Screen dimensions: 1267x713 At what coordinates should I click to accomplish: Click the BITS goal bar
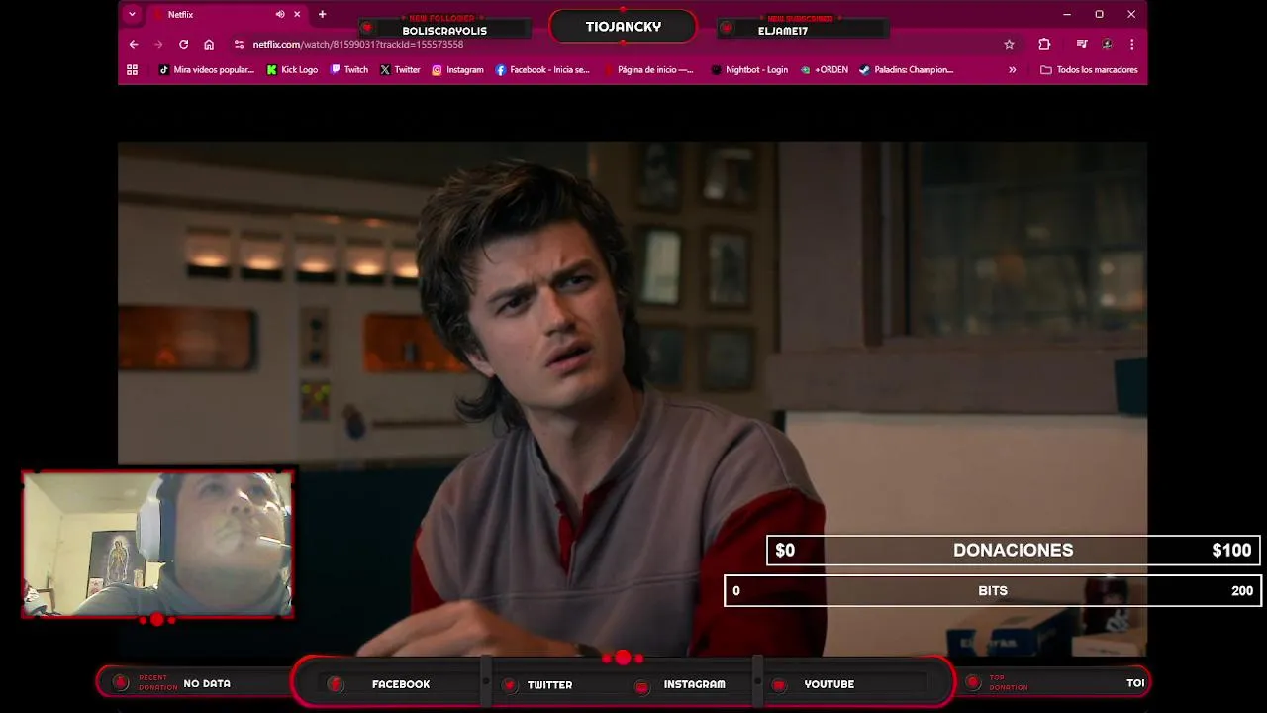tap(992, 590)
